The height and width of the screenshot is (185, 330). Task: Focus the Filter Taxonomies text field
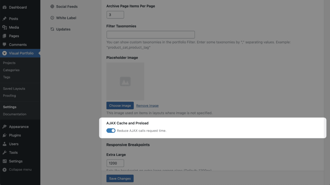[x=151, y=34]
